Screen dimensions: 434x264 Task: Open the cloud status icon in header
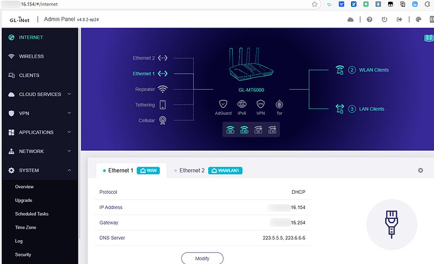click(350, 19)
